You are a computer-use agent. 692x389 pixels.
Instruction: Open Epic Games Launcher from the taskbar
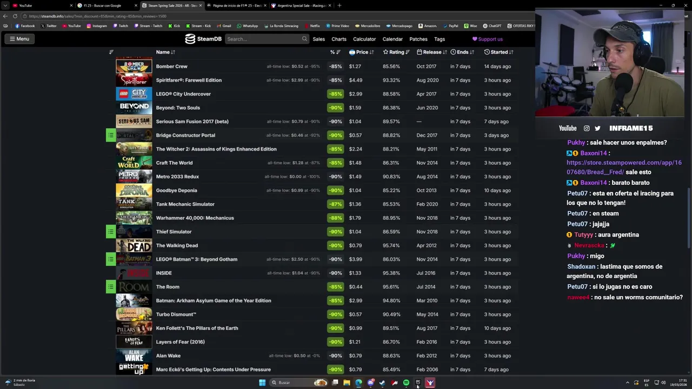(x=418, y=383)
